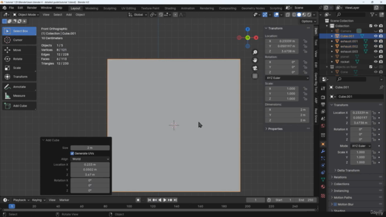
Task: Select exhaust.003 in the outliner
Action: click(349, 51)
